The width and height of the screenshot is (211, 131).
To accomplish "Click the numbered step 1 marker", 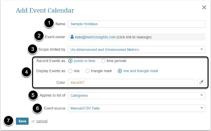I will [x=49, y=24].
